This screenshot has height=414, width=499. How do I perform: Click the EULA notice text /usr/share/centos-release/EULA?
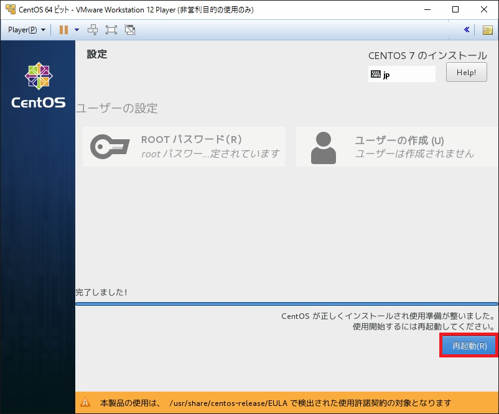click(x=228, y=403)
